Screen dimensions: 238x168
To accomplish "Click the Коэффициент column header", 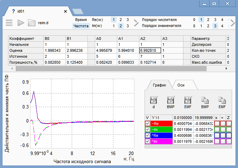I will [26, 38].
